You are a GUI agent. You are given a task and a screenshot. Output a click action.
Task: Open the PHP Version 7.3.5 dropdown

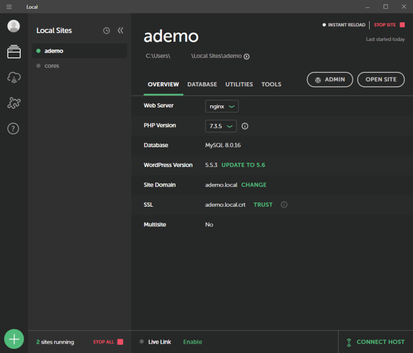click(x=221, y=126)
